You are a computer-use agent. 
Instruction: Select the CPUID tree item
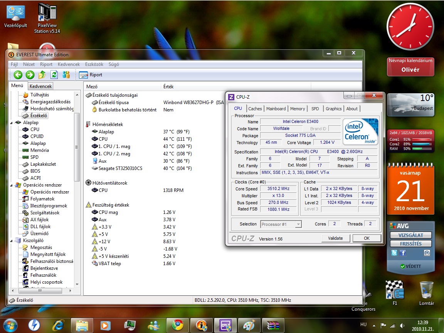[37, 136]
